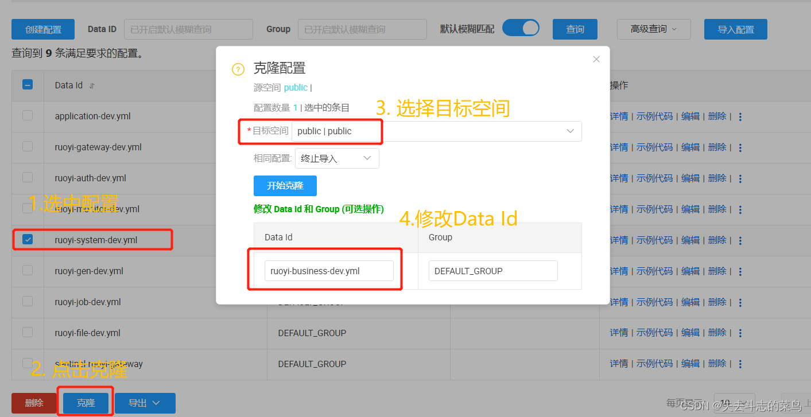Uncheck the ruoyi-system-dev.yml row checkbox
The height and width of the screenshot is (417, 811).
(28, 240)
